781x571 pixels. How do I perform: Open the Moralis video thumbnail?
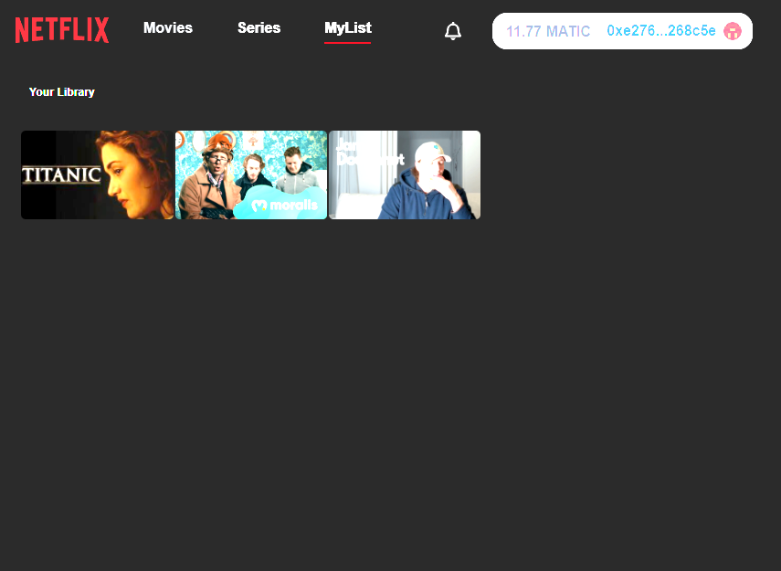coord(251,174)
